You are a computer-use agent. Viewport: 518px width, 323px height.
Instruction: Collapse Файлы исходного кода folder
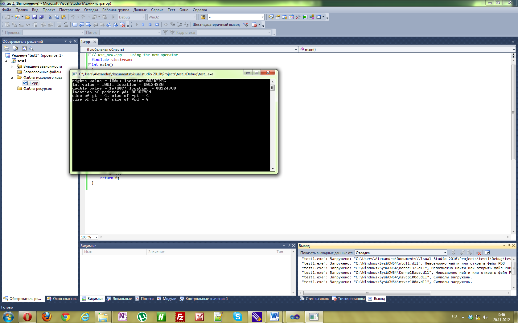pos(12,78)
